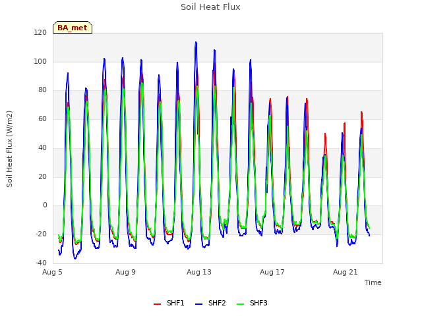Toggle the SHF2 legend entry
Screen dimensions: 422x316
(x=210, y=303)
